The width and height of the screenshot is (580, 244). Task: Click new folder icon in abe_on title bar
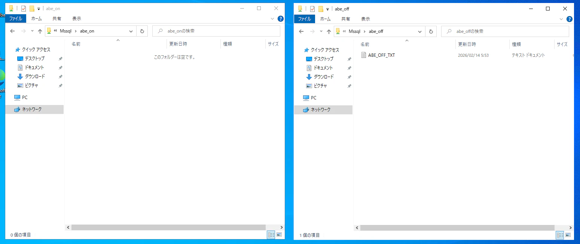pos(32,9)
